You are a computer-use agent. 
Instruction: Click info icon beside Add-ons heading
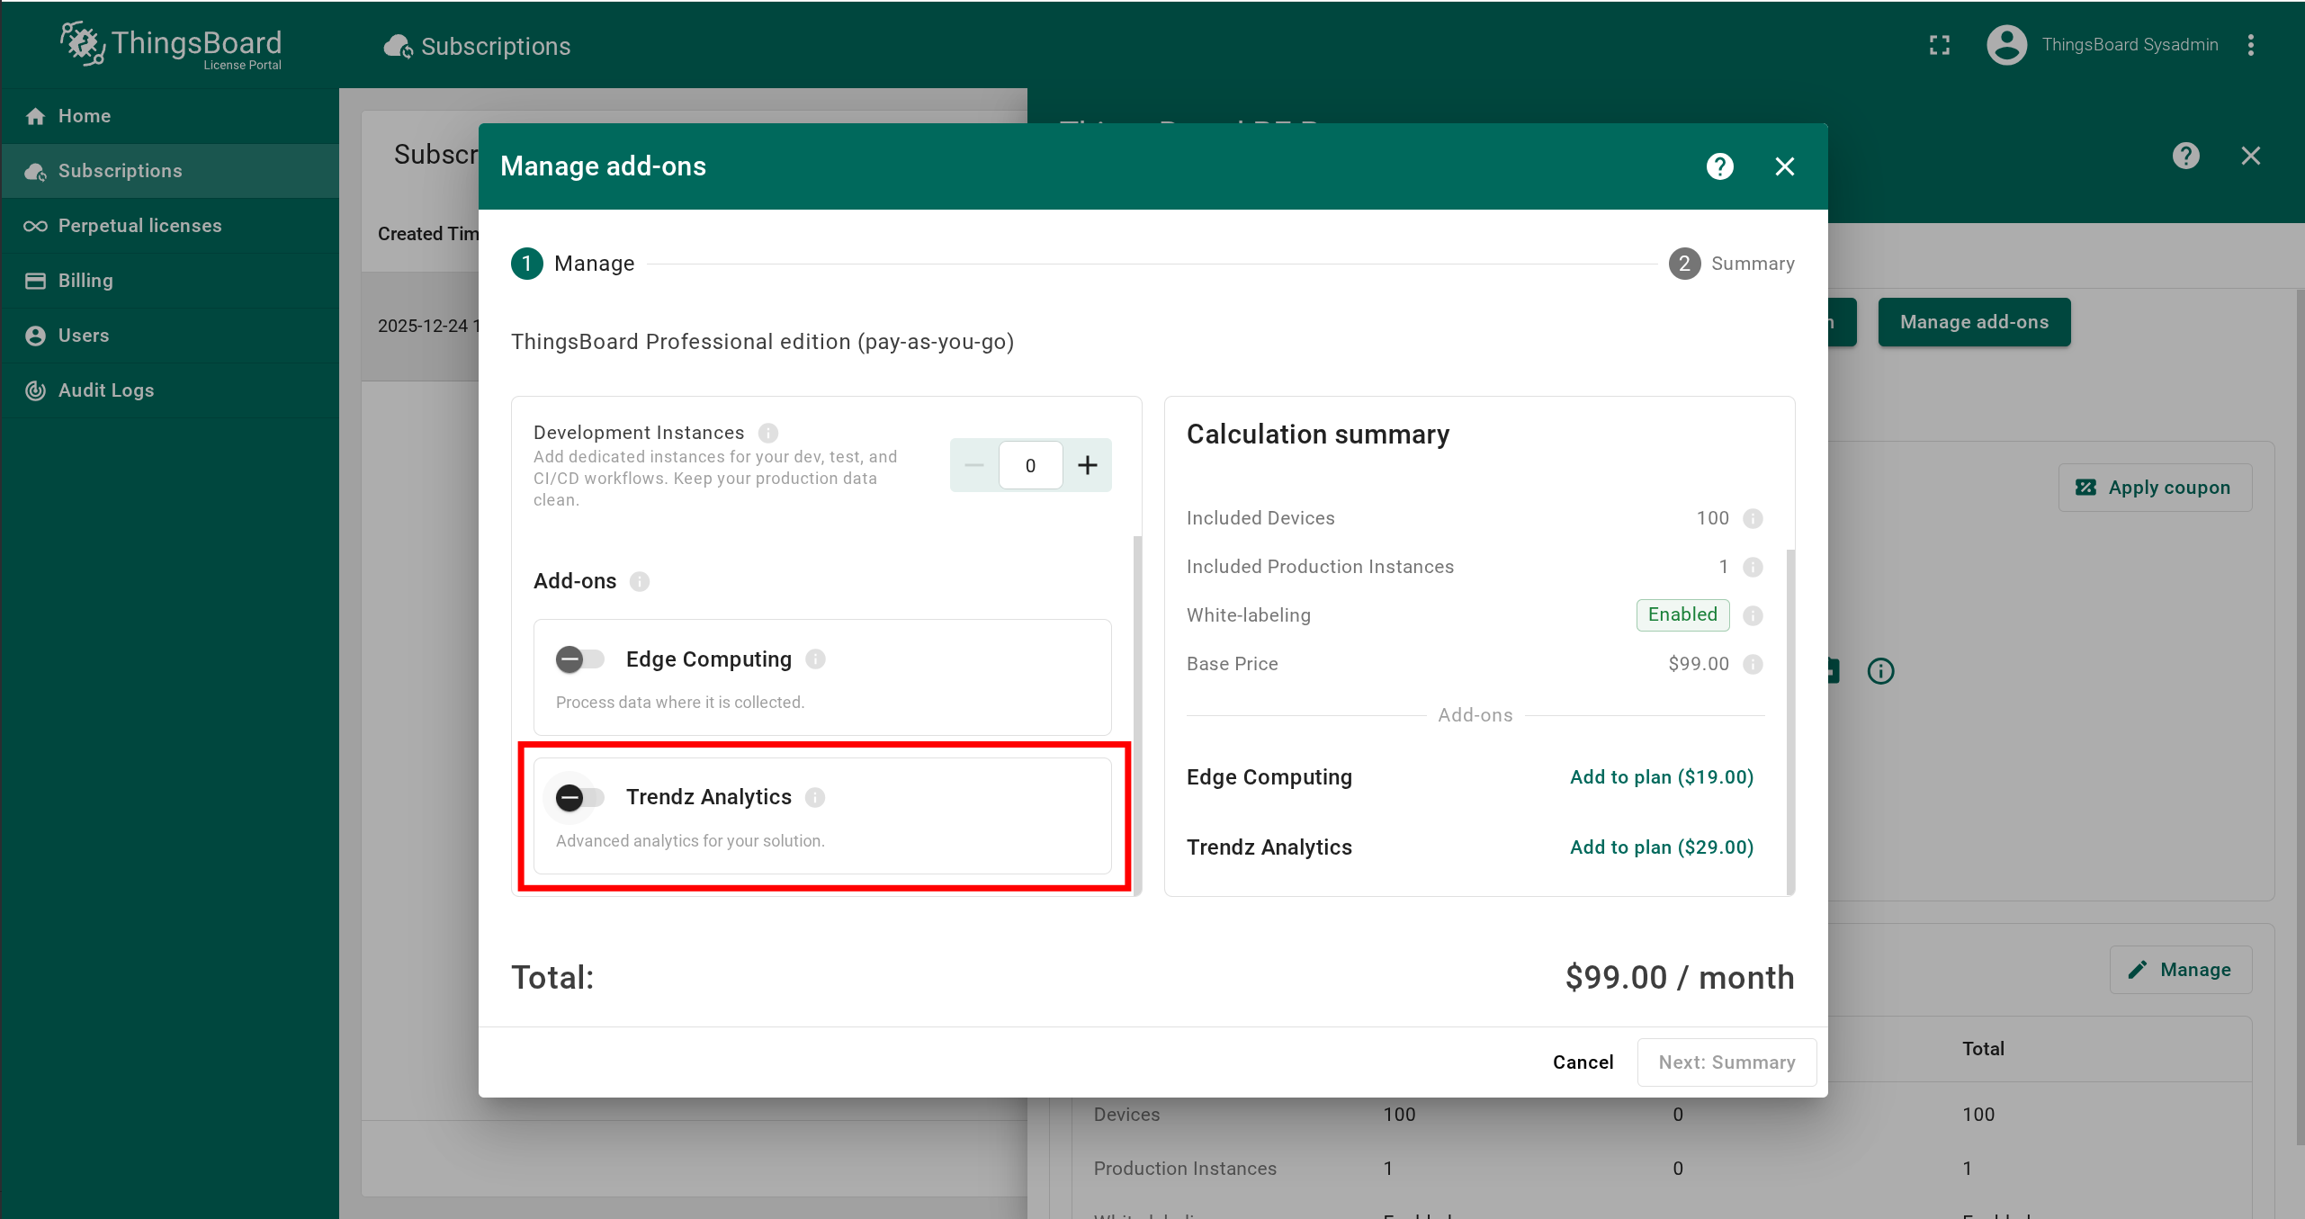[639, 581]
